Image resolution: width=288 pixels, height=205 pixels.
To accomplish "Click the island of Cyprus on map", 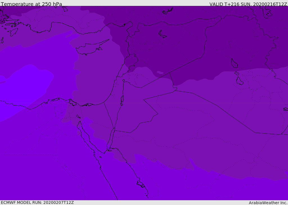I will (90, 48).
